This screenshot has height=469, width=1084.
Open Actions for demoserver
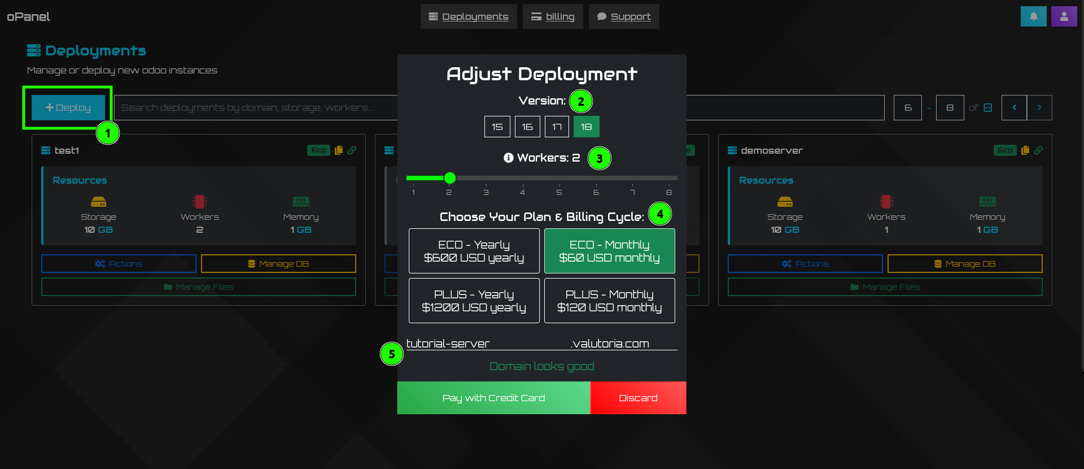click(x=805, y=264)
